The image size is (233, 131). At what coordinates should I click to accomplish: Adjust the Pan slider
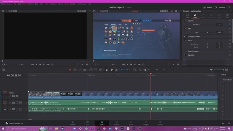pyautogui.click(x=207, y=32)
